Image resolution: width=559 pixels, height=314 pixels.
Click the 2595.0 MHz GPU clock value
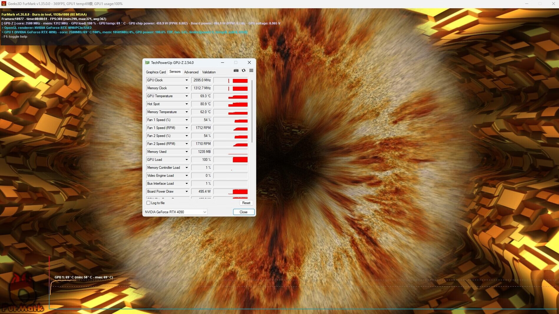coord(202,80)
